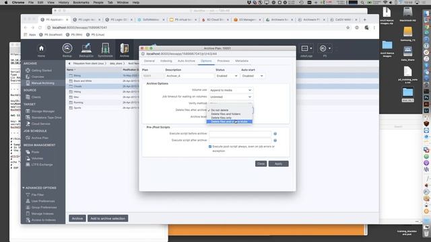Click Add to archive selection button
The width and height of the screenshot is (431, 242).
click(x=108, y=218)
